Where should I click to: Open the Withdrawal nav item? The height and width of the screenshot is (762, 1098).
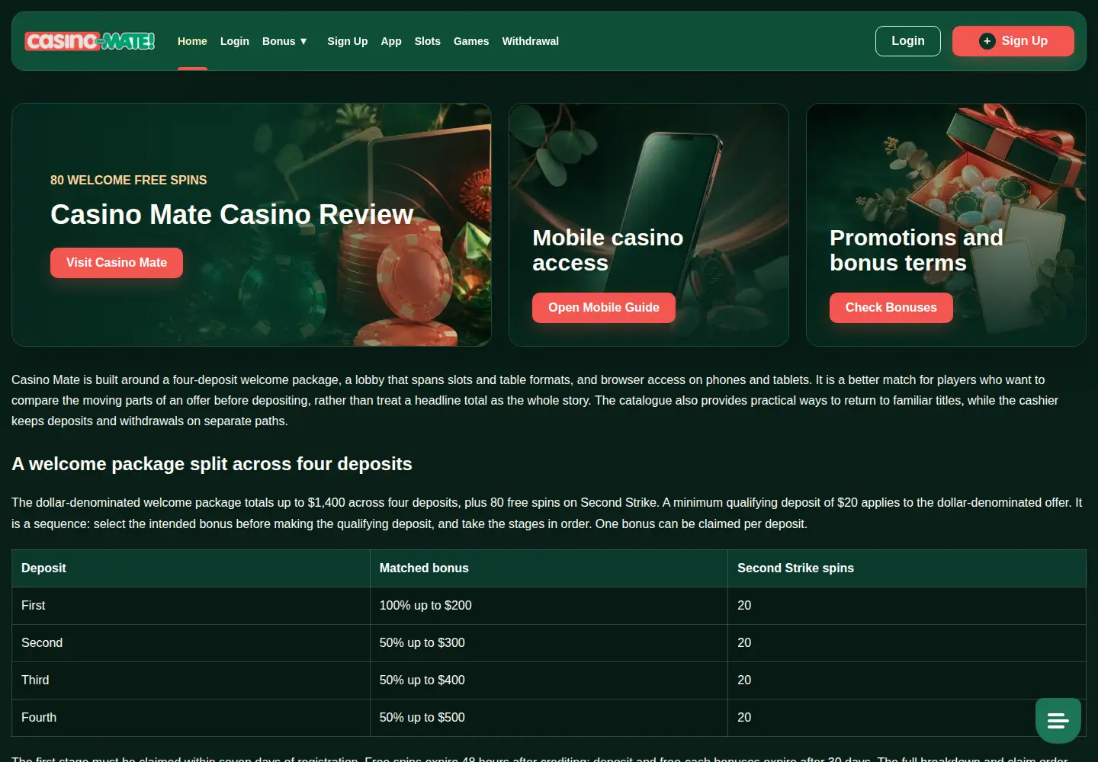[x=531, y=41]
